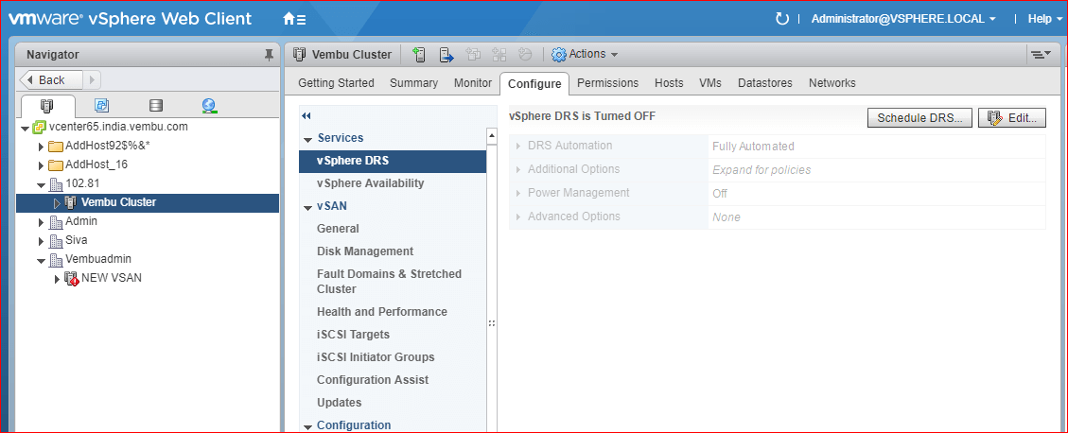Click the Move Hosts into Cluster icon

coord(446,55)
